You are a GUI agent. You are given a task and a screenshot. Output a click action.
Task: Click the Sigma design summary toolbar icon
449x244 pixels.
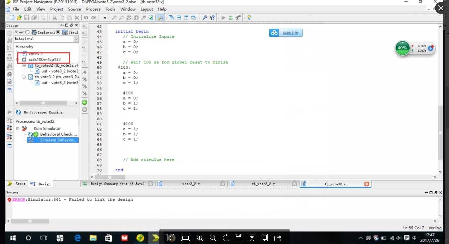(x=230, y=18)
